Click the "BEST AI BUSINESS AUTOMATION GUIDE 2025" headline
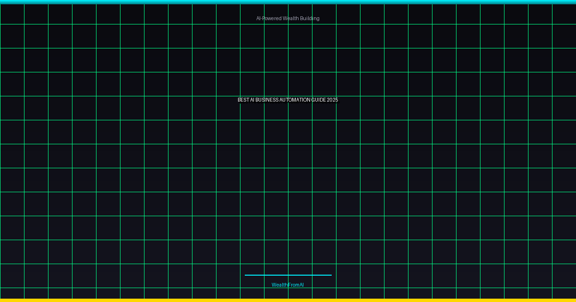576x302 pixels. click(x=288, y=100)
